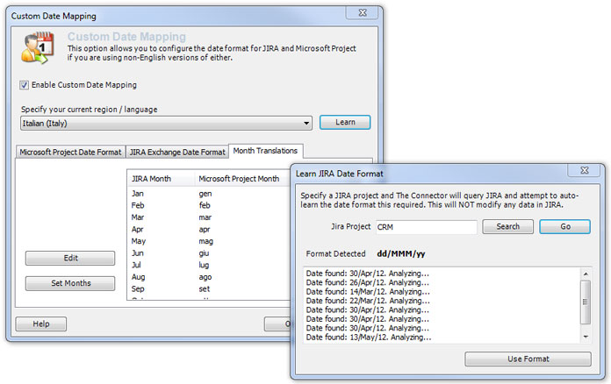Click the 'mag' translation cell
The height and width of the screenshot is (384, 611).
(205, 242)
